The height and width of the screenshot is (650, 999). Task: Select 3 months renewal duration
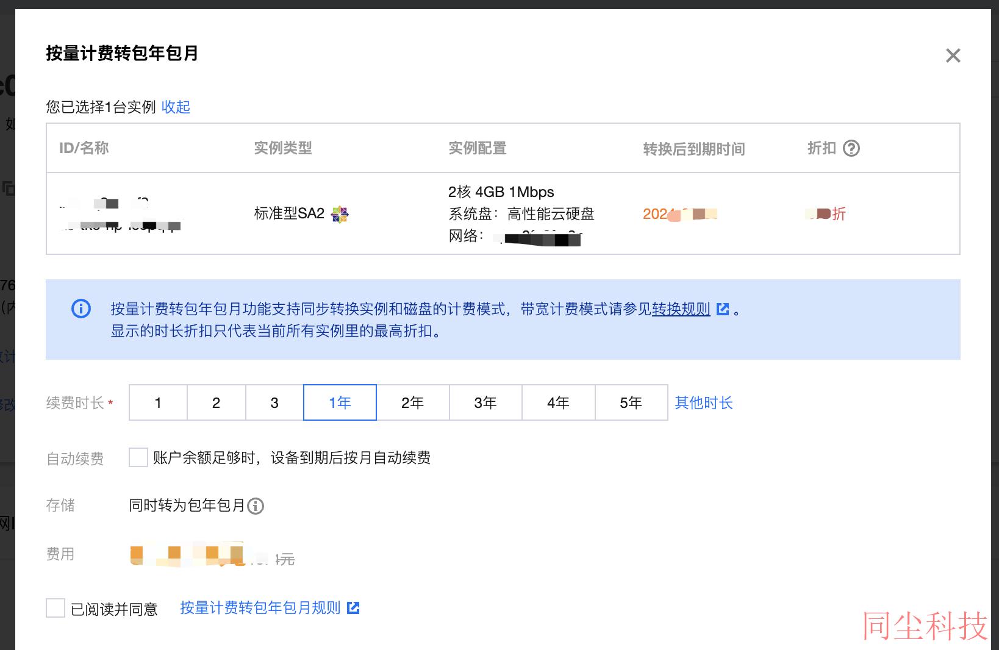(274, 402)
